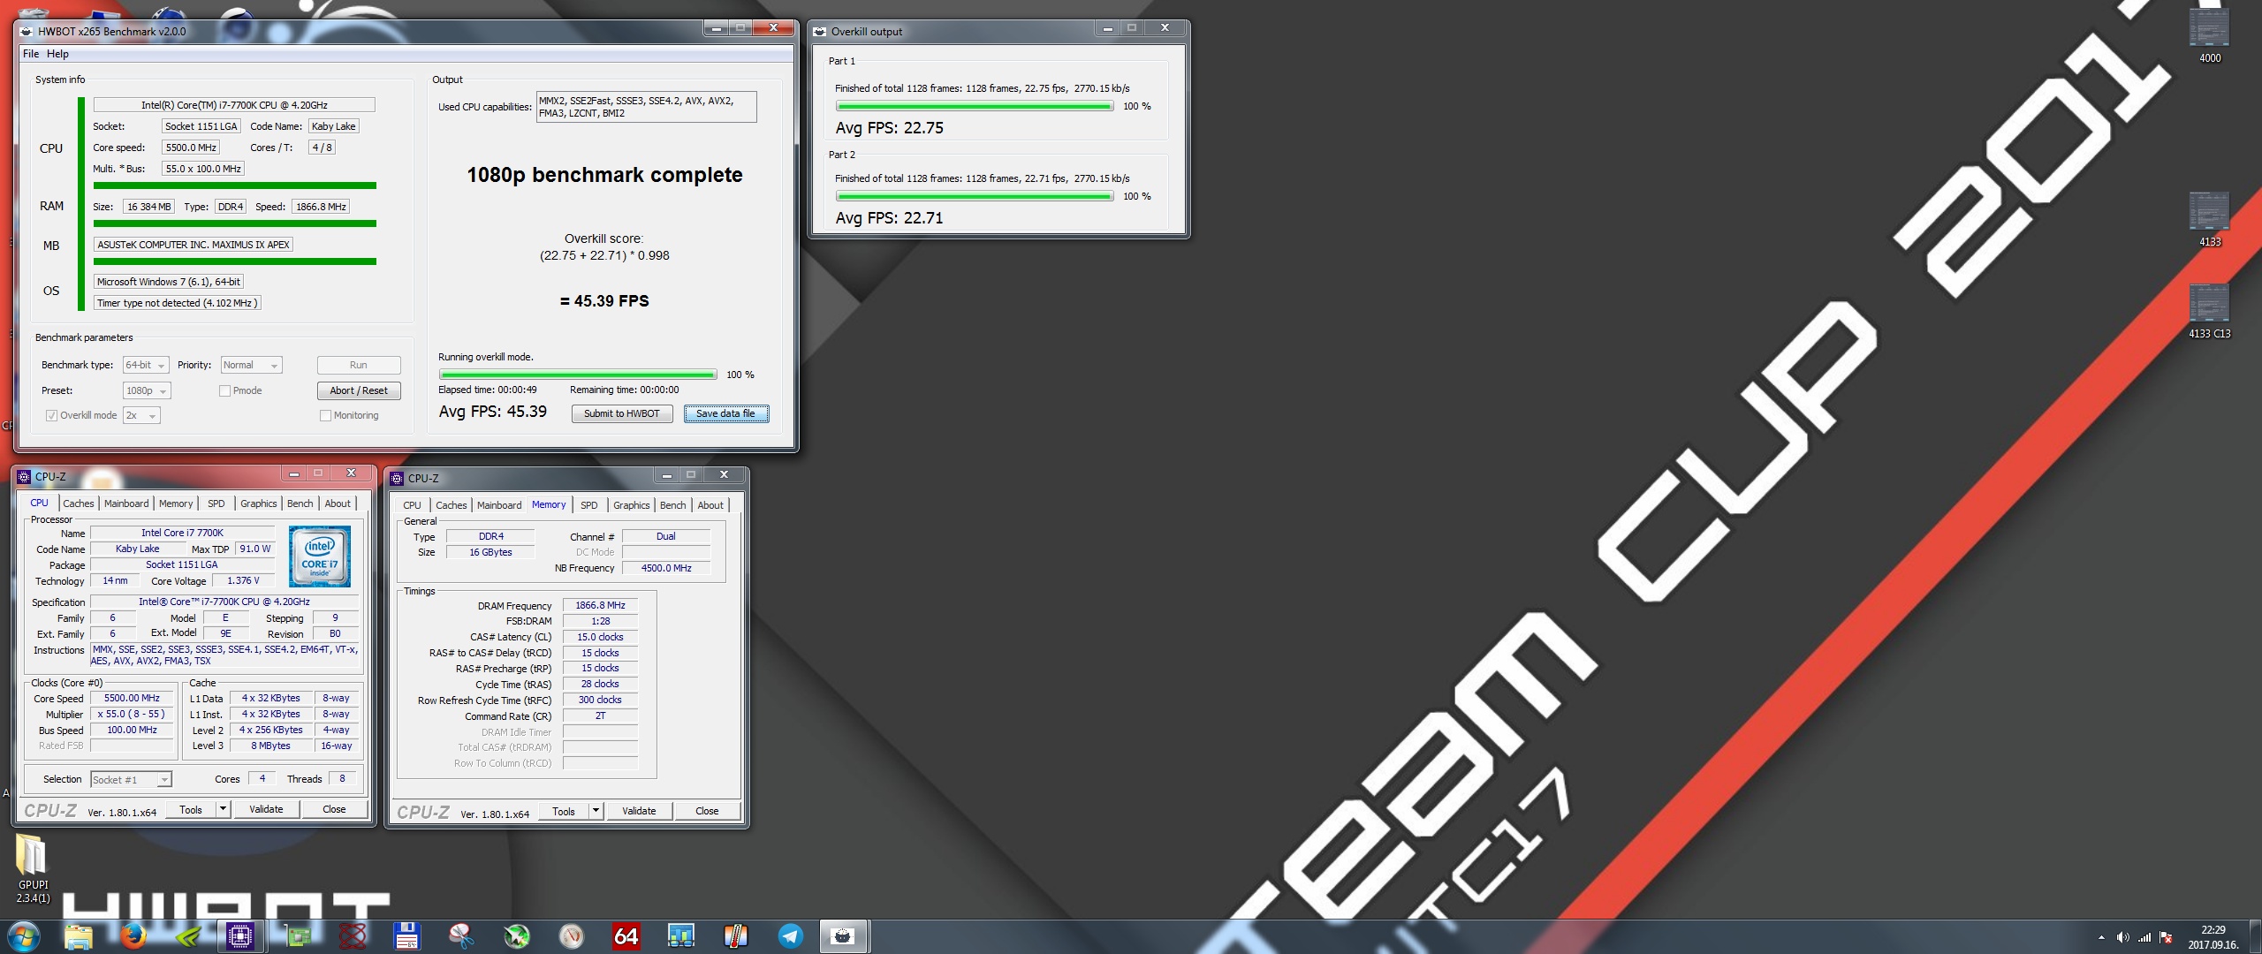Open the GPUPI 2.3.4 desktop folder
The image size is (2262, 954).
coord(33,869)
